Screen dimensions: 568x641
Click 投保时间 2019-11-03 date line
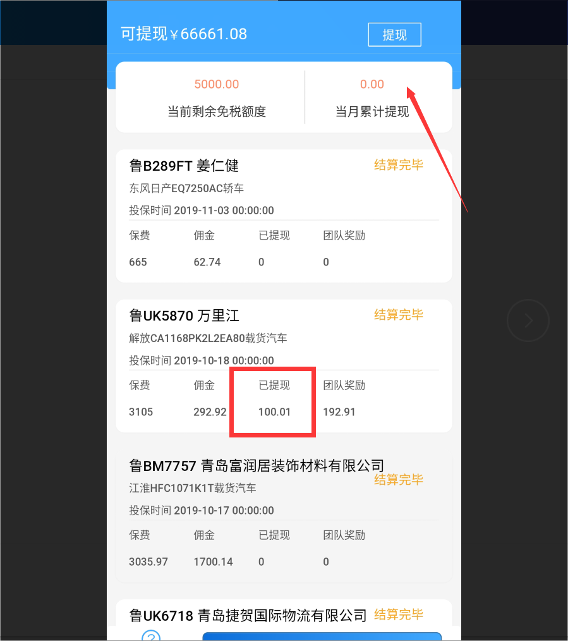[202, 210]
